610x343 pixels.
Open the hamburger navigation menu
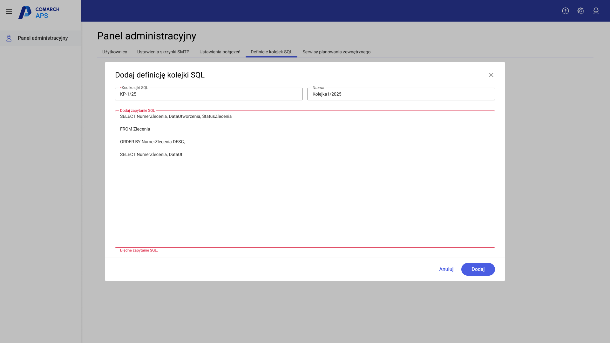(9, 11)
